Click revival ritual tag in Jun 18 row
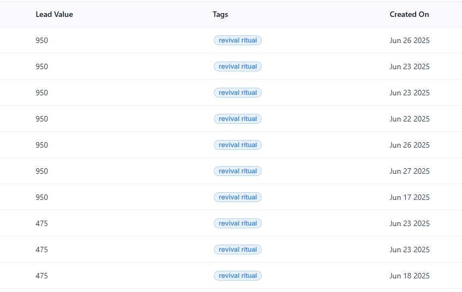This screenshot has width=462, height=292. (237, 276)
